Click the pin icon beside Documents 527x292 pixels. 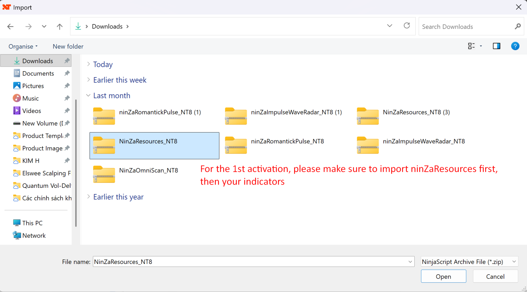[67, 73]
